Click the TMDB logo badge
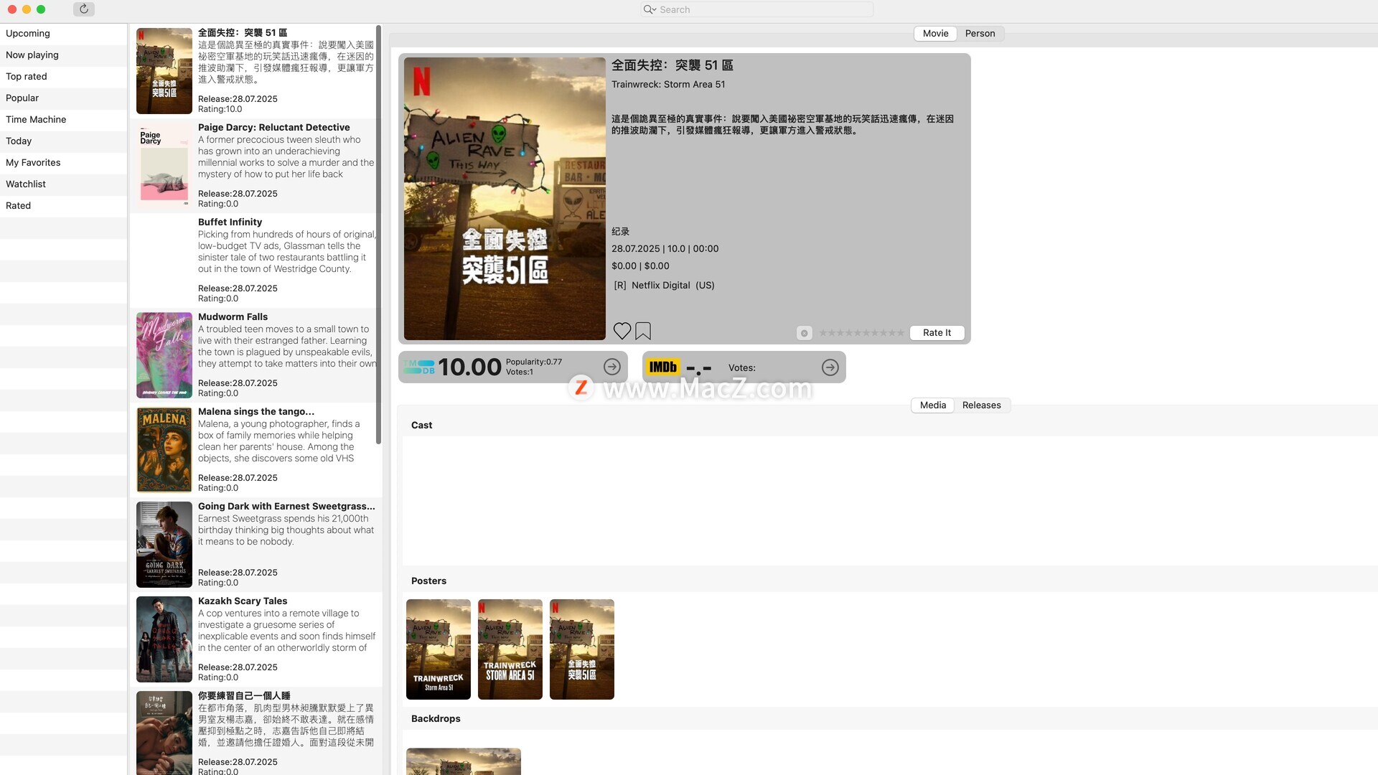Image resolution: width=1378 pixels, height=775 pixels. point(419,367)
